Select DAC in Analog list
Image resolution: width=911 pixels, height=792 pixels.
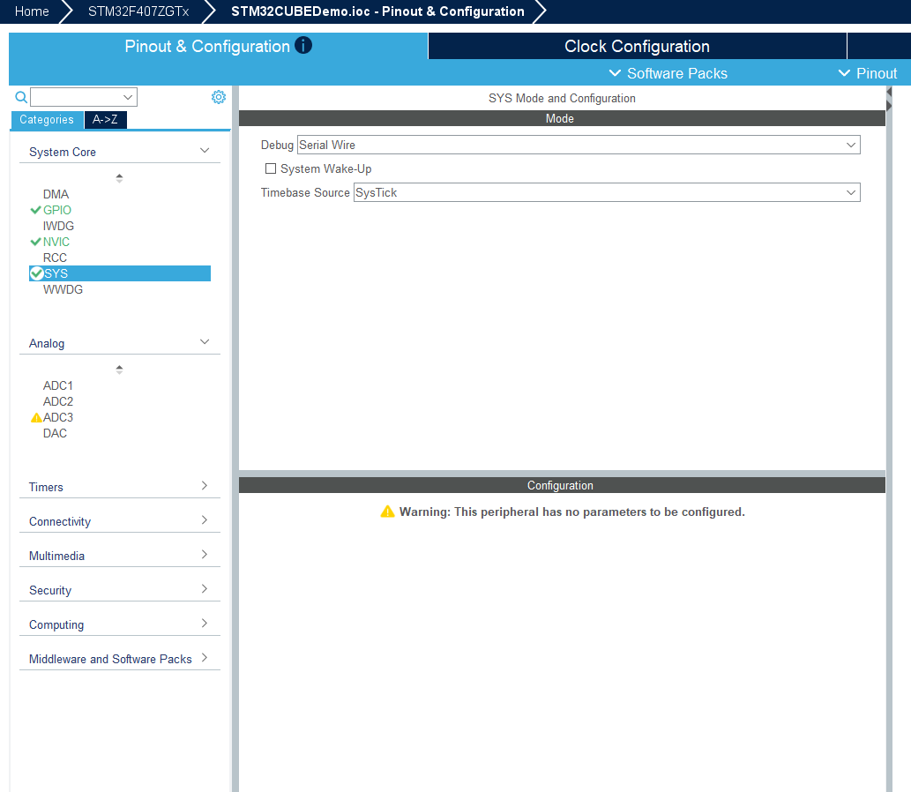55,433
